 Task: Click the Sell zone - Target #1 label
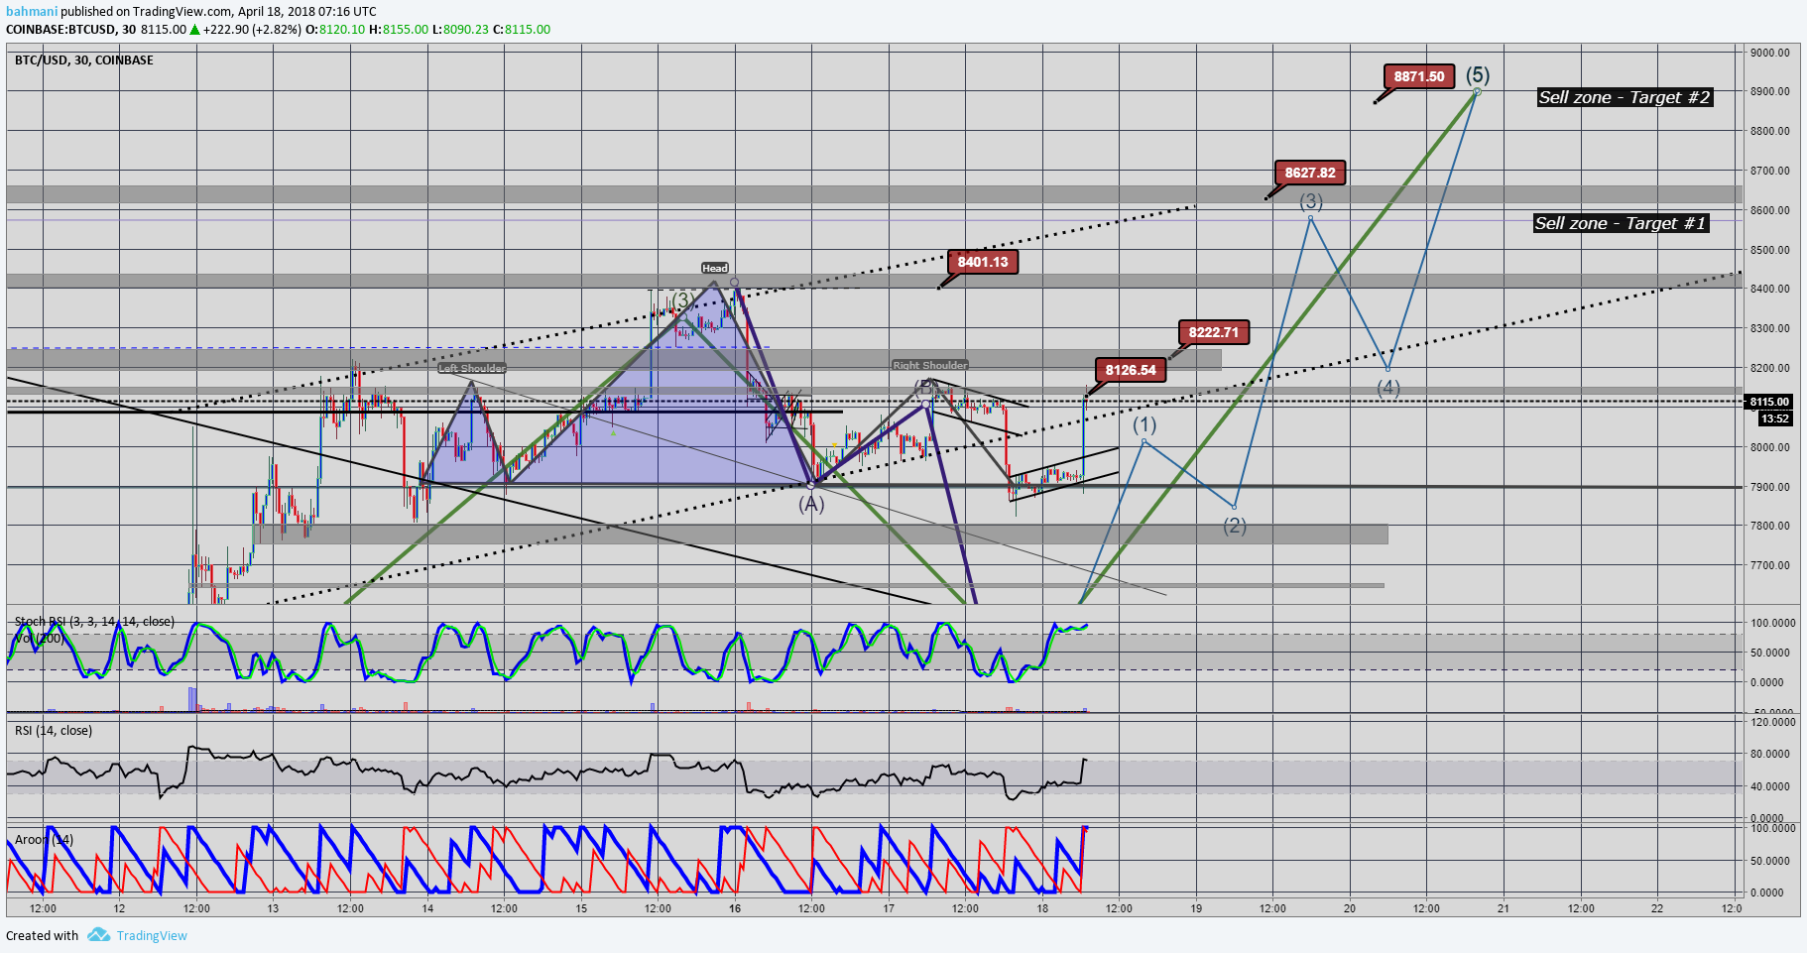(x=1621, y=223)
